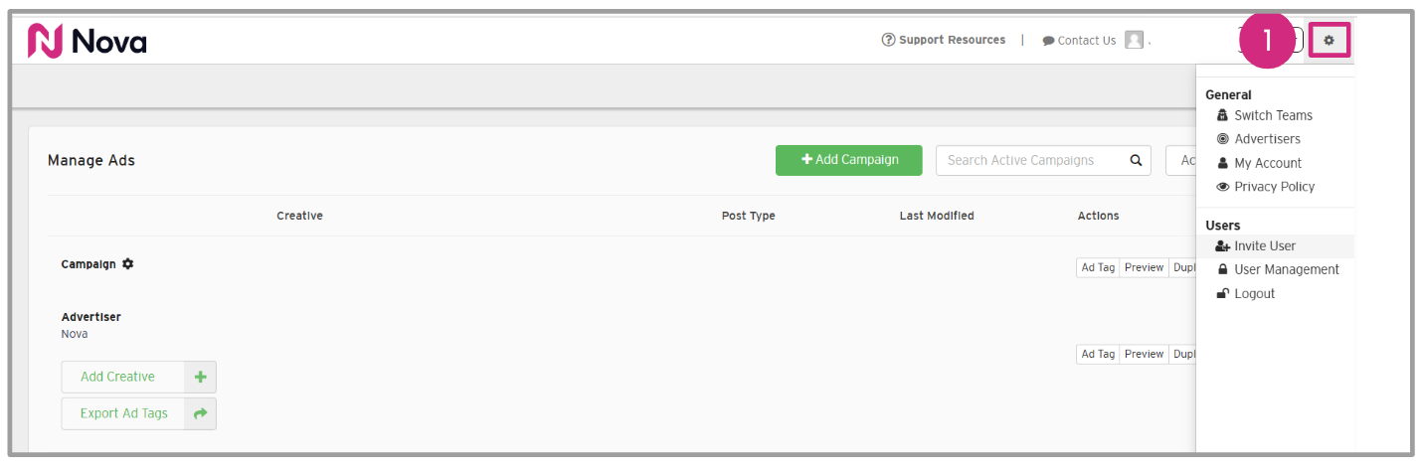Click the Export Ad Tags arrow icon
1420x471 pixels.
(200, 413)
